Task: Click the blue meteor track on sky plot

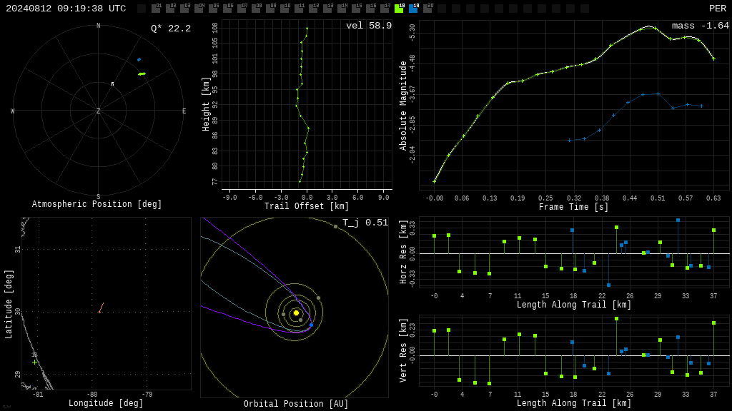Action: [x=139, y=60]
